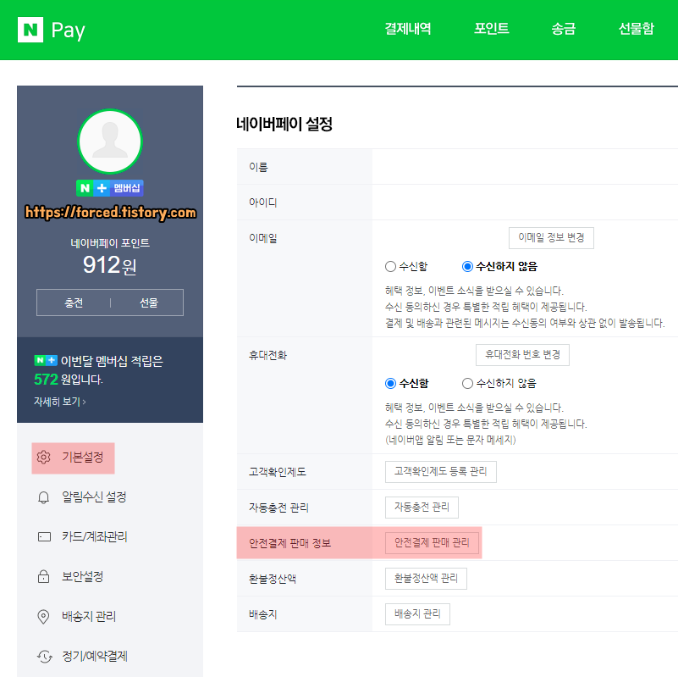Open 송금 menu

coord(563,29)
